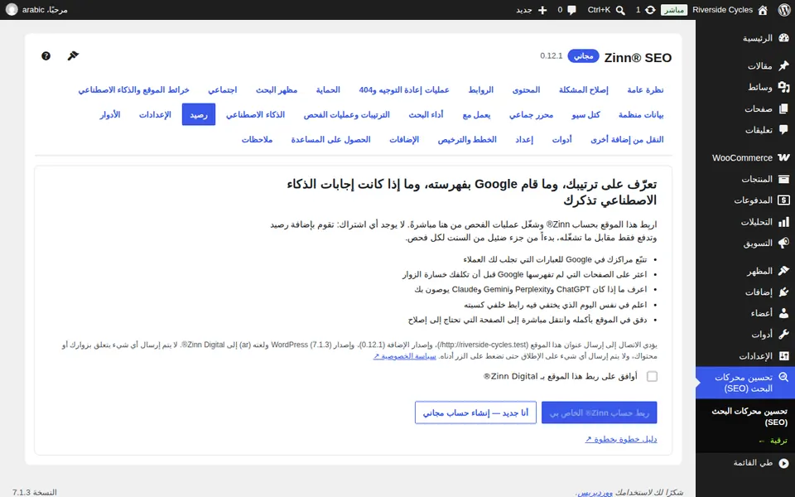Check the أوافق على ربط هذا الموقع checkbox
The width and height of the screenshot is (795, 497).
pyautogui.click(x=652, y=376)
